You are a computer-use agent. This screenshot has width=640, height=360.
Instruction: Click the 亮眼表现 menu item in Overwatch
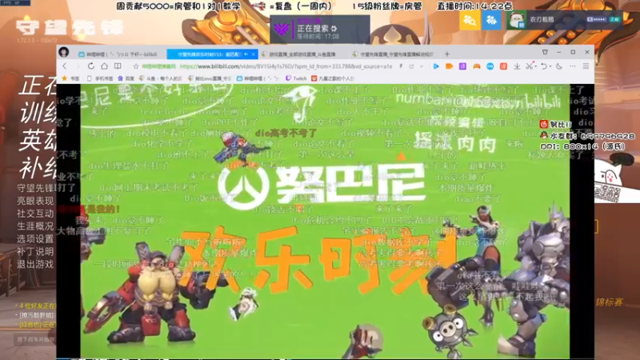(35, 201)
